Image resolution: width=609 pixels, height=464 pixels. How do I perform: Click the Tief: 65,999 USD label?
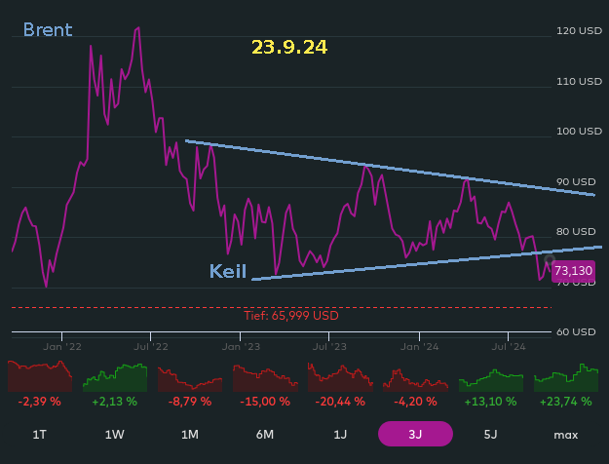click(291, 316)
